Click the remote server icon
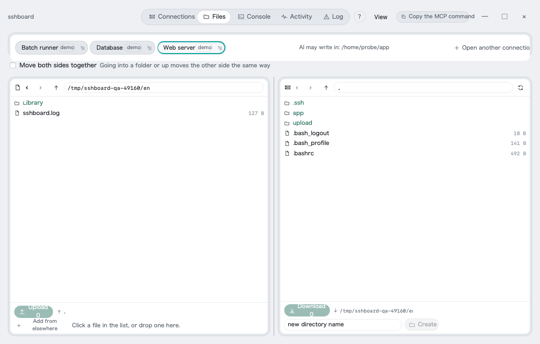 288,87
